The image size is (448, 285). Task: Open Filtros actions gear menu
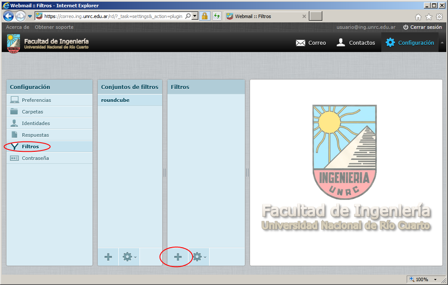point(199,257)
